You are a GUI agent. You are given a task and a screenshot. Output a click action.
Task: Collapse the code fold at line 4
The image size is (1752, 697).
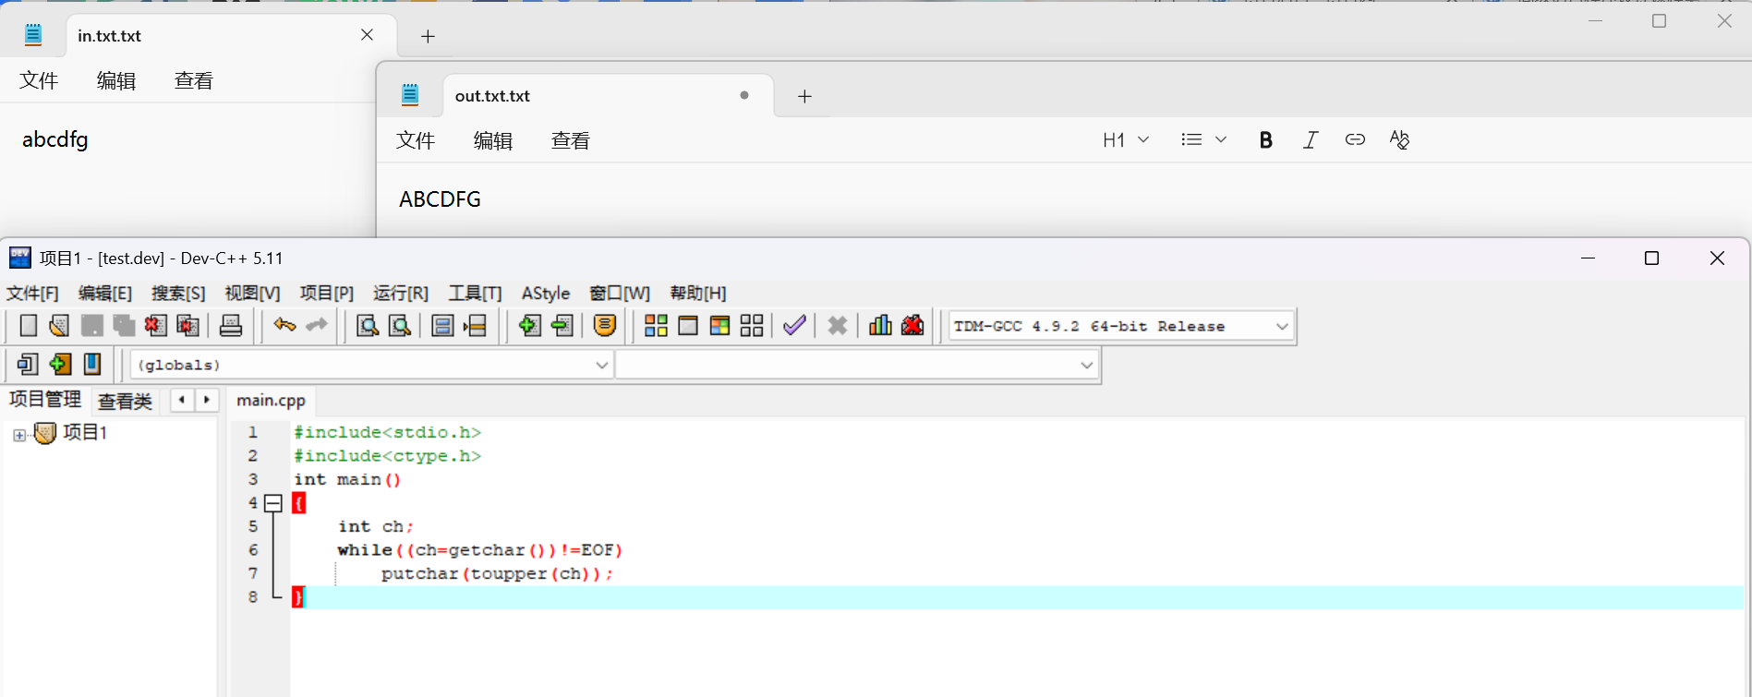click(272, 503)
